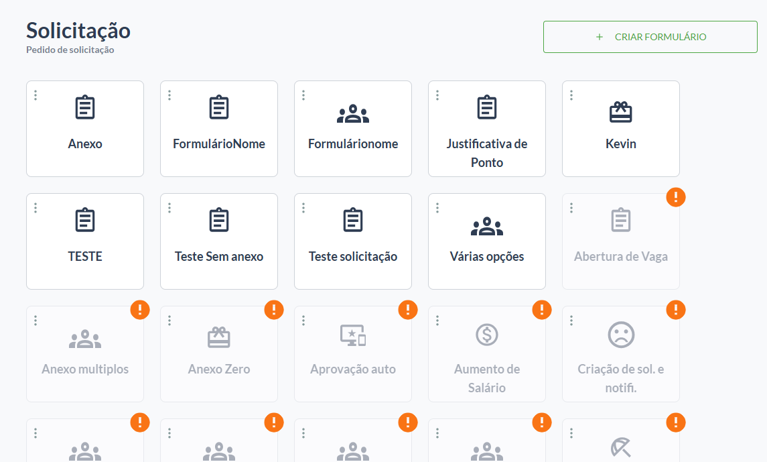Open the Várias opções people icon
767x462 pixels.
pos(487,227)
